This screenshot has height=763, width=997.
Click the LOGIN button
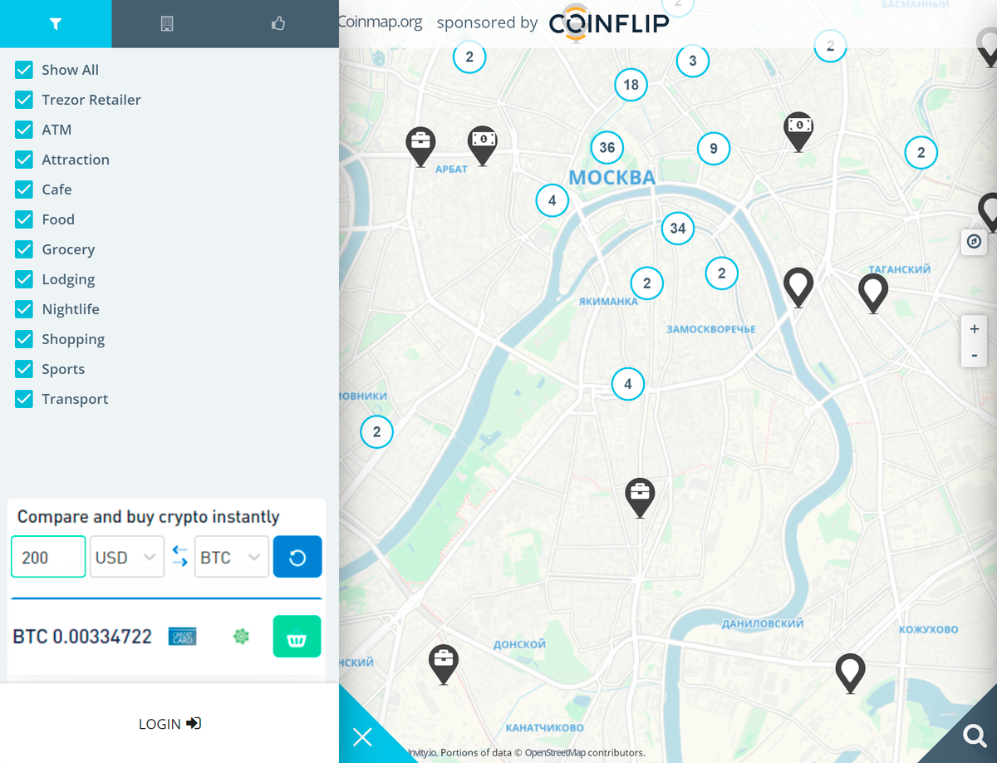[169, 723]
